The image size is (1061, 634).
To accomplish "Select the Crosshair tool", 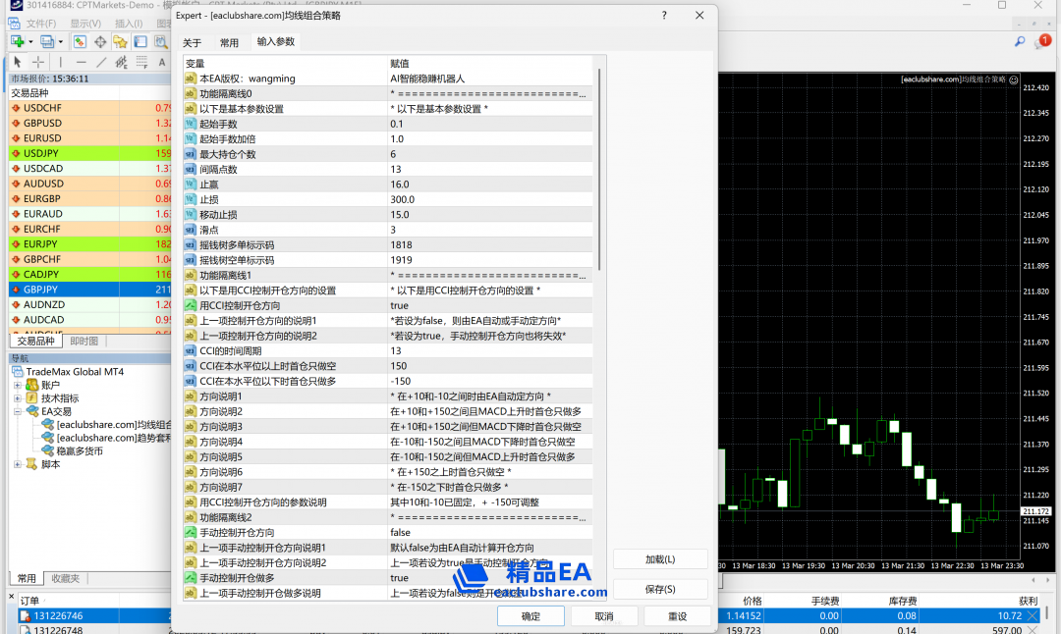I will pyautogui.click(x=38, y=62).
